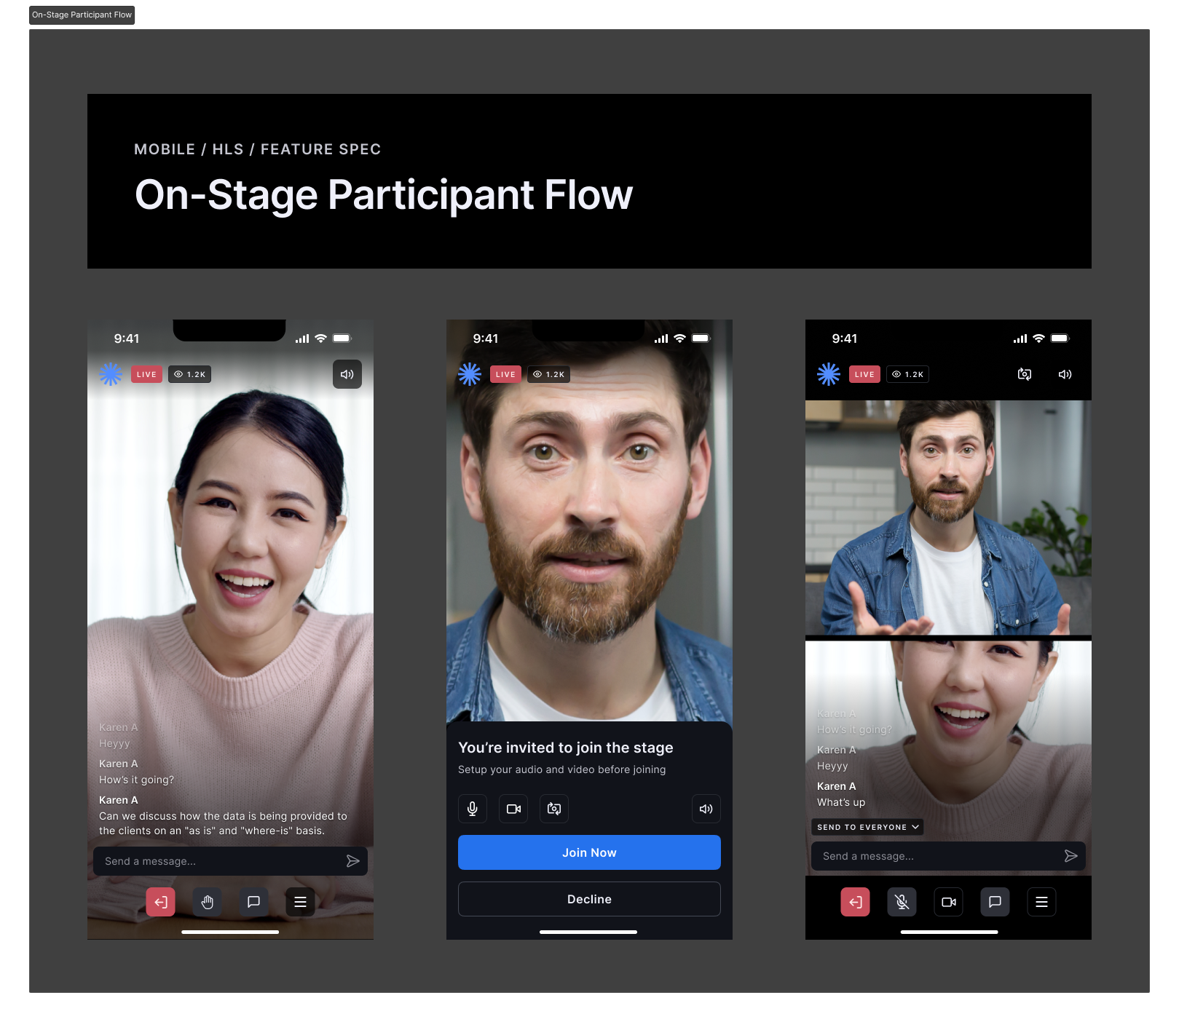Toggle the microphone in the invite dialog
Image resolution: width=1179 pixels, height=1022 pixels.
click(x=472, y=809)
